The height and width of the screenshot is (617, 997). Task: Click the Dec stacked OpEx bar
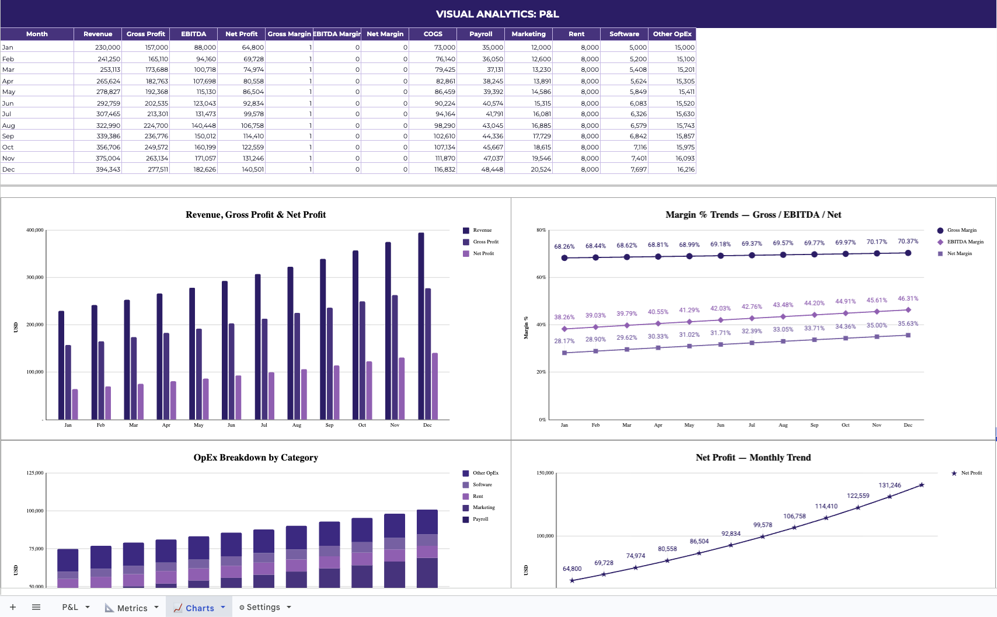(427, 549)
